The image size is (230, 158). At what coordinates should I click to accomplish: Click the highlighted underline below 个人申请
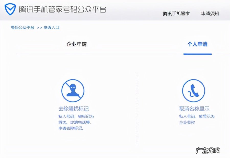(197, 54)
